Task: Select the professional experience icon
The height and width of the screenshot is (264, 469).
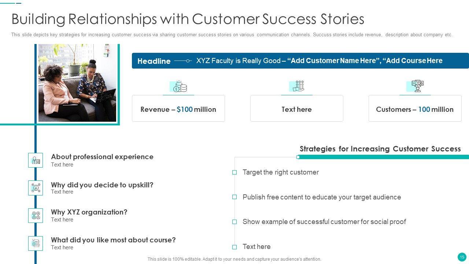Action: pos(36,160)
